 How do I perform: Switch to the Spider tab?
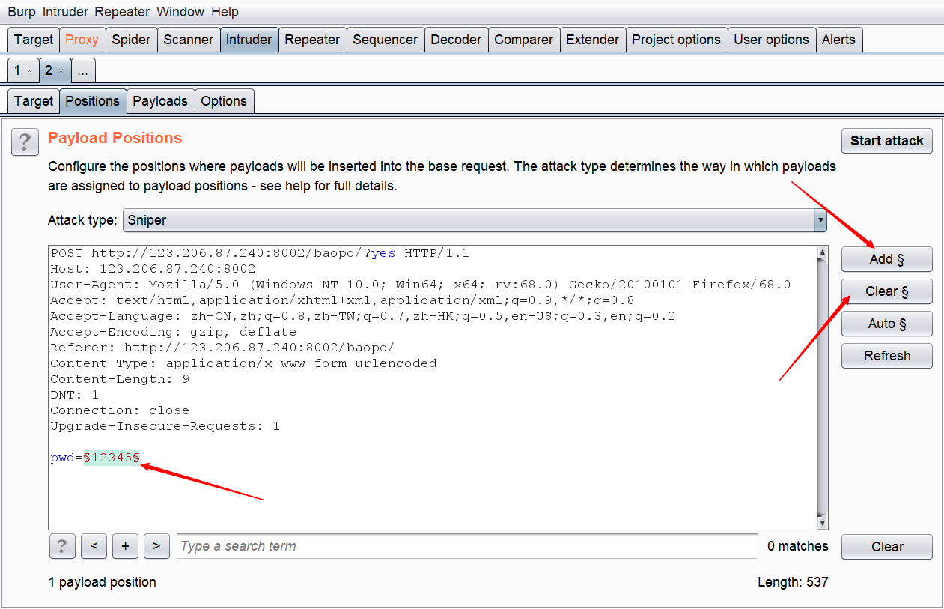coord(131,40)
